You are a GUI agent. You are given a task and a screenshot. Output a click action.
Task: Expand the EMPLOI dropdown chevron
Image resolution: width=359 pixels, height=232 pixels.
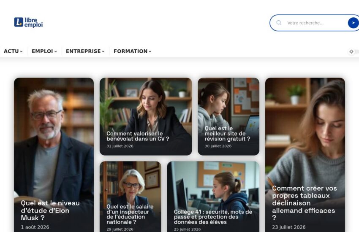click(x=55, y=51)
